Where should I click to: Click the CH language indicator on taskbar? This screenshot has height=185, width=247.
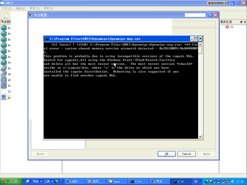tap(196, 182)
